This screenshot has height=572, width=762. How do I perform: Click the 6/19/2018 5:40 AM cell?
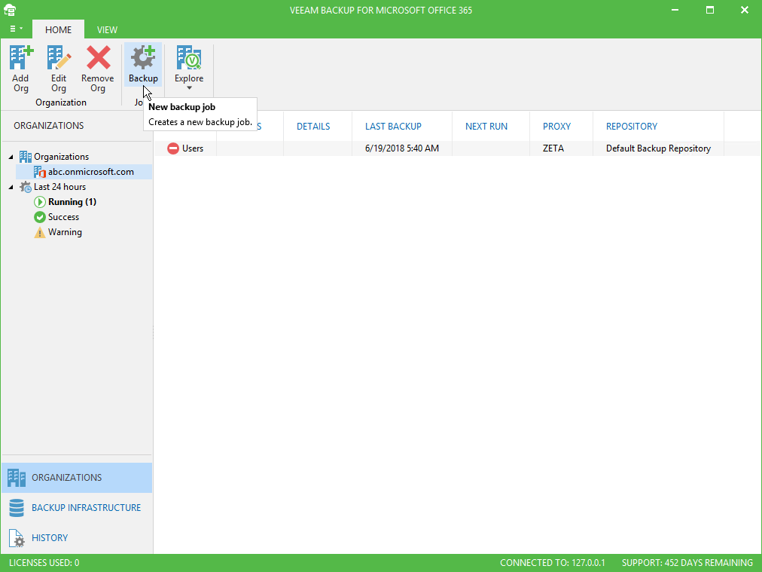pos(402,148)
